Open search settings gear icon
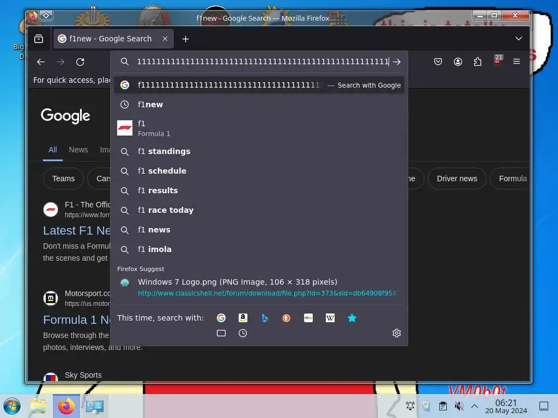The image size is (558, 418). (397, 333)
